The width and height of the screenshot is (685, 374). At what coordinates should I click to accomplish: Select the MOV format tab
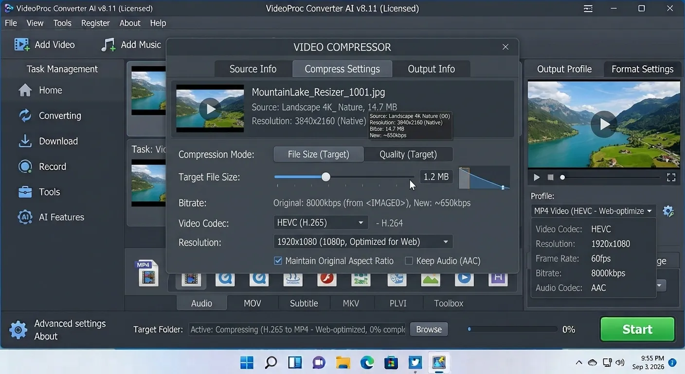coord(252,303)
